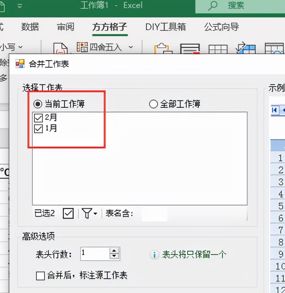The image size is (285, 293).
Task: Click the clipboard paste icon in ribbon
Action: 163,48
